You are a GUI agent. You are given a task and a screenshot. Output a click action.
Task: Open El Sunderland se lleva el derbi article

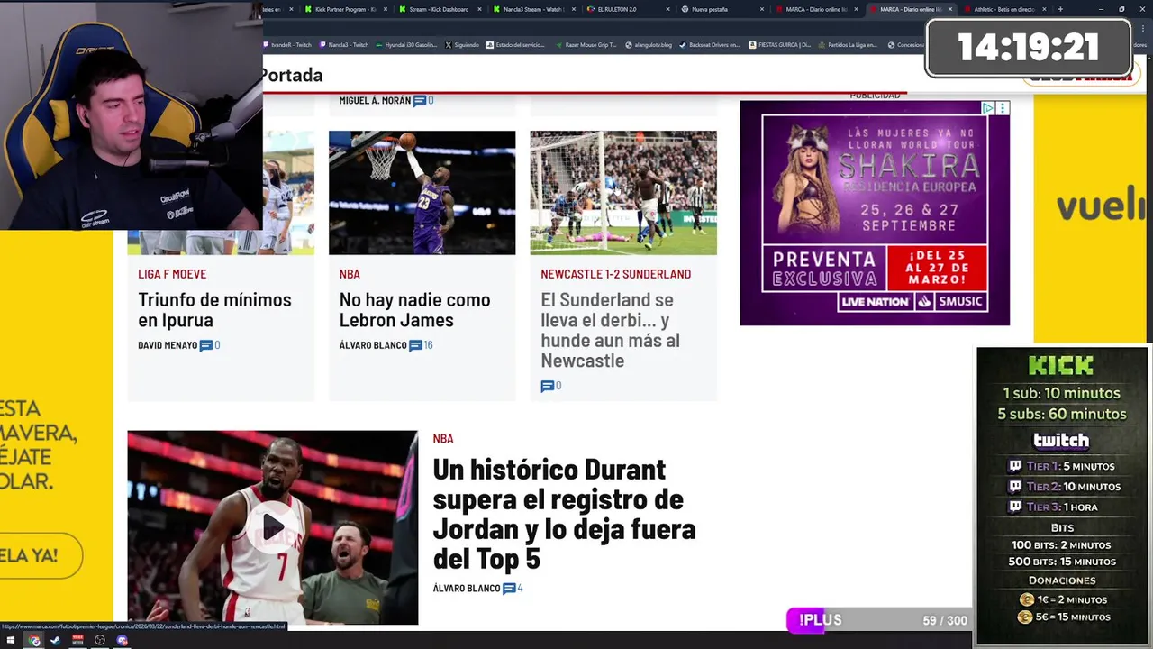click(610, 330)
